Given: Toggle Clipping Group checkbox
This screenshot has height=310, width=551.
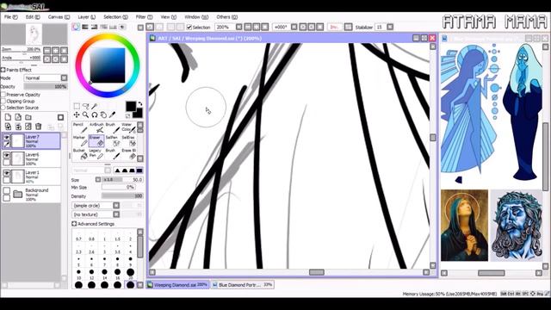Looking at the screenshot, I should click(x=3, y=102).
